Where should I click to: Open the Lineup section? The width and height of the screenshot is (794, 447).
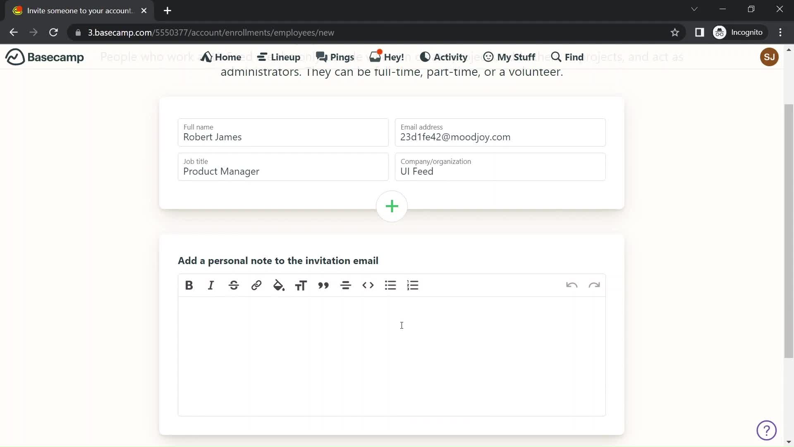pyautogui.click(x=279, y=57)
